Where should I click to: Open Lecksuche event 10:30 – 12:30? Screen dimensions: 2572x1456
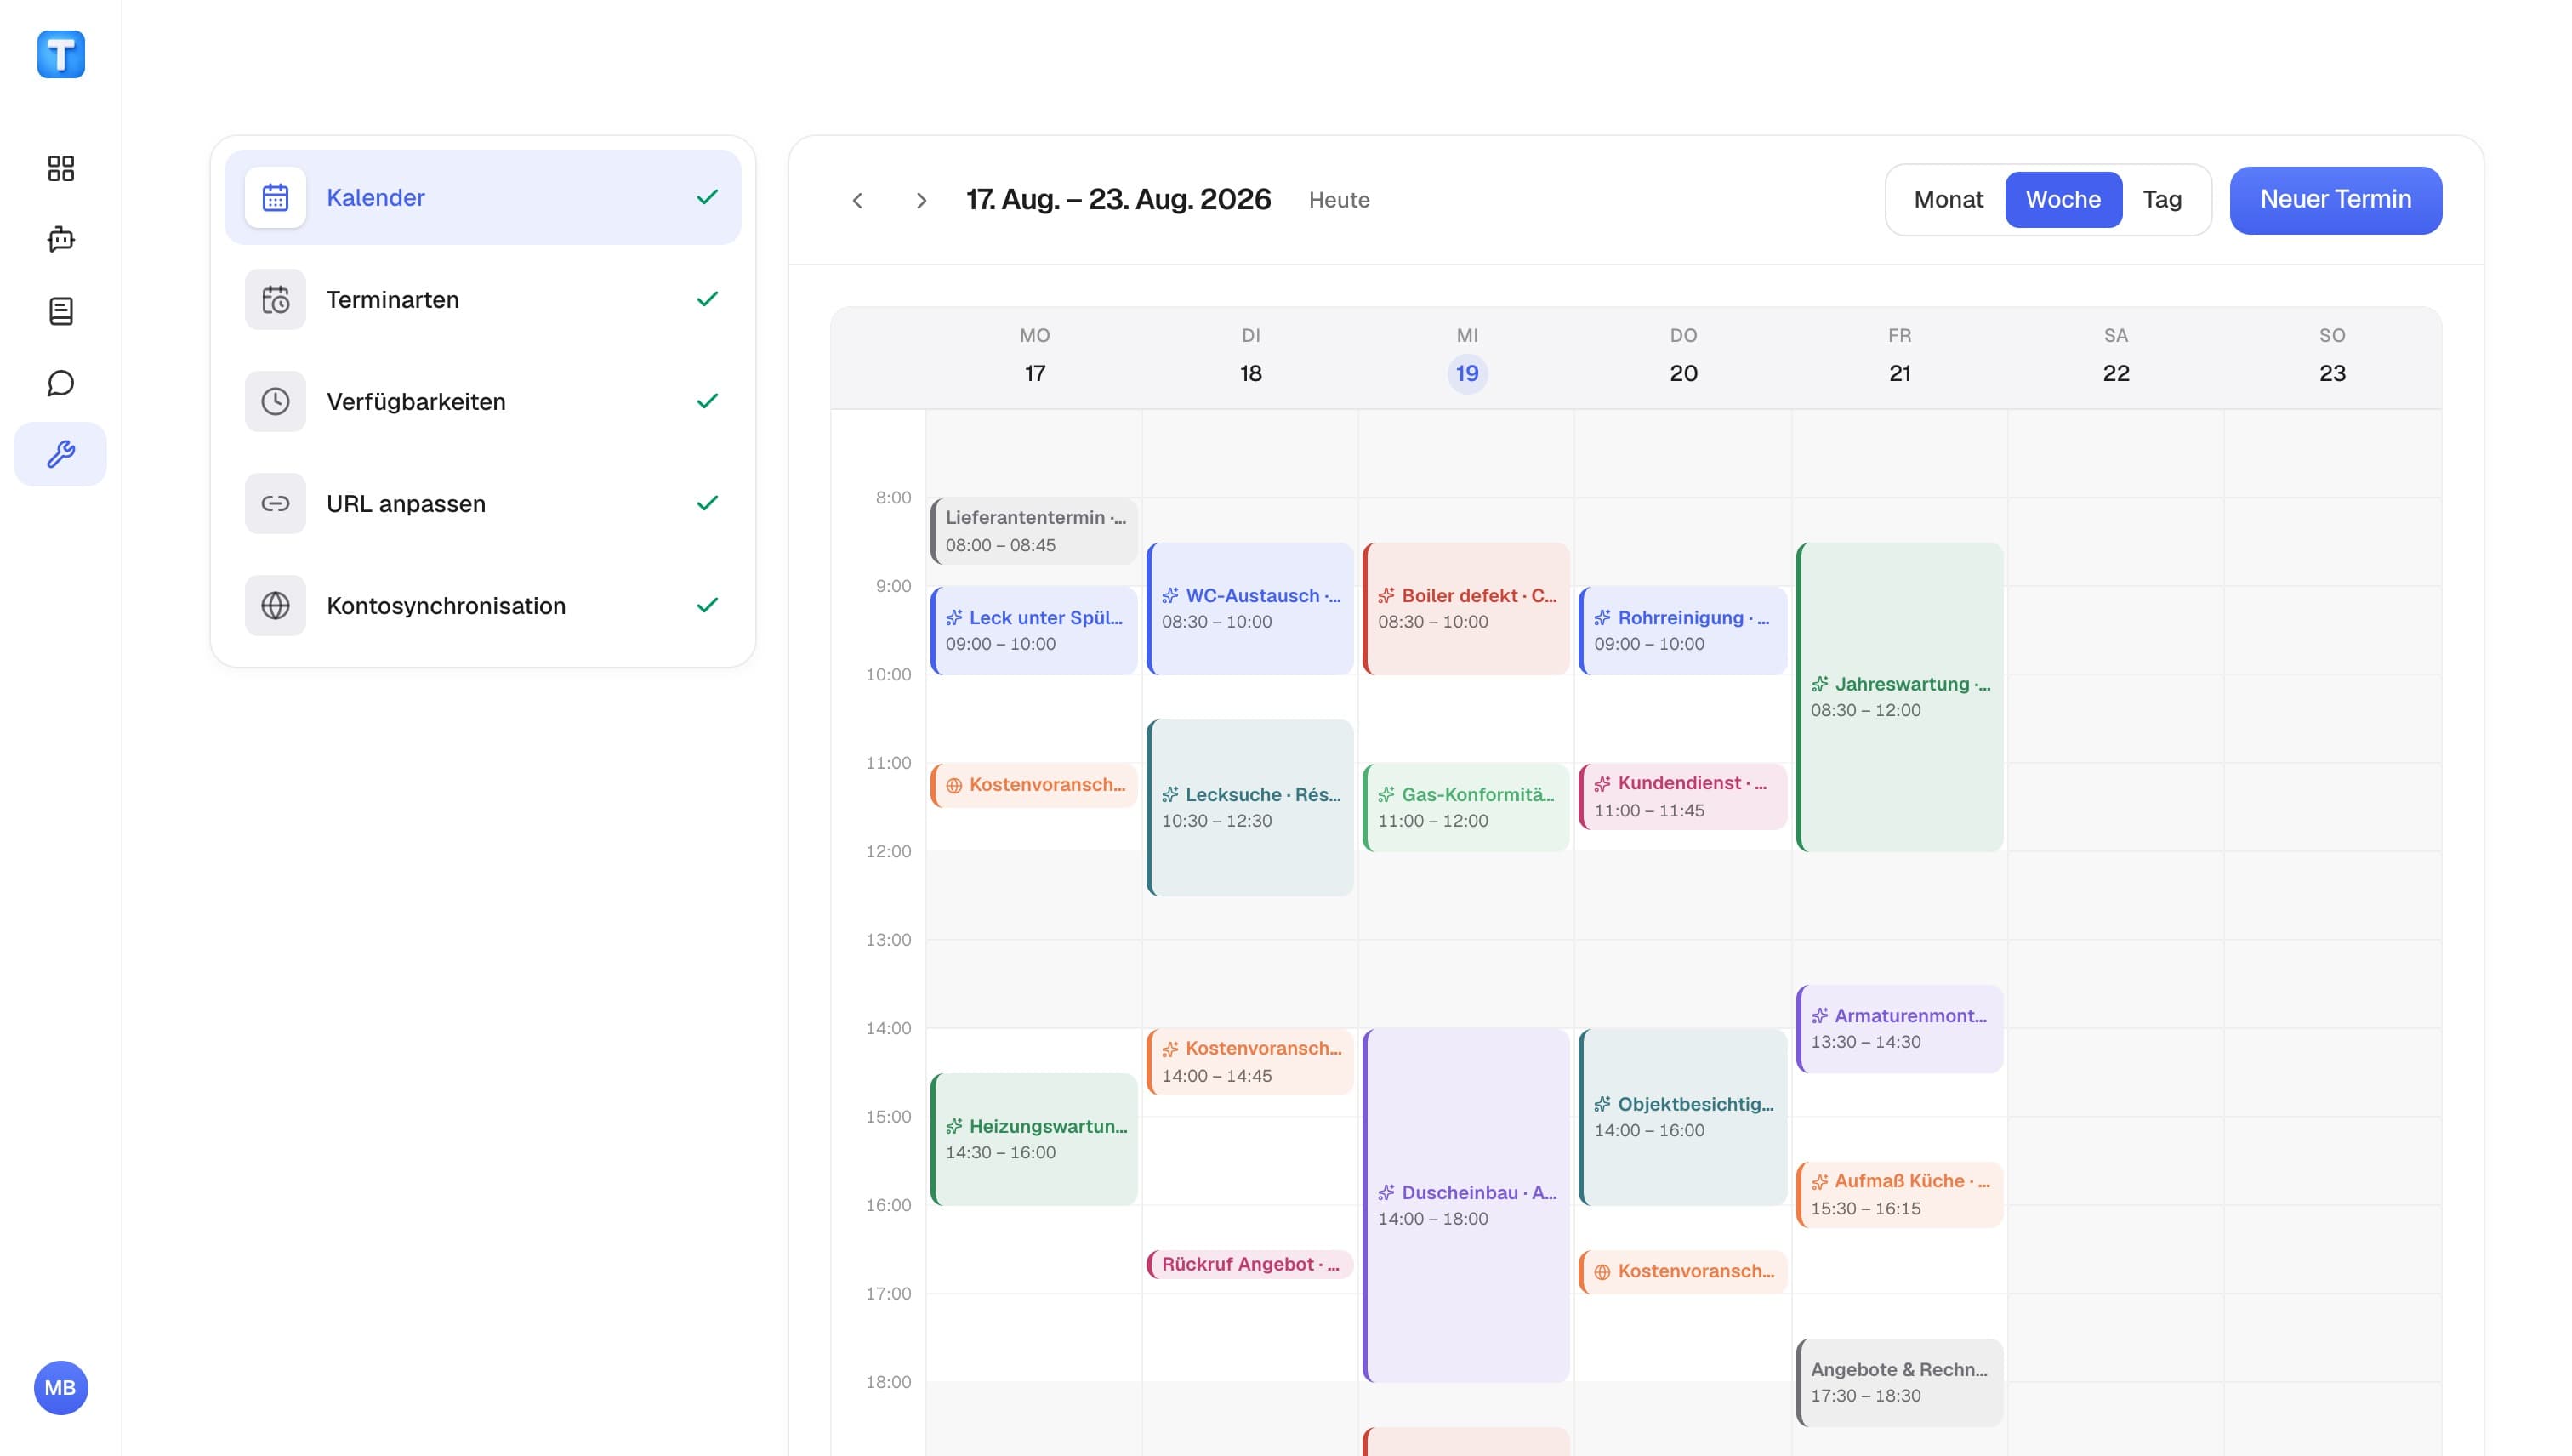click(1250, 807)
